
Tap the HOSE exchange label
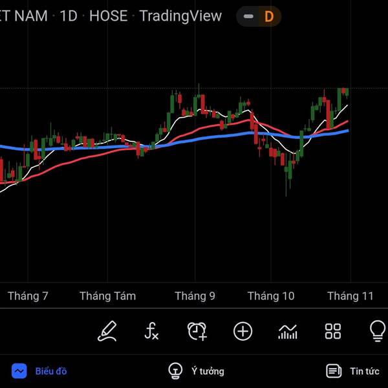109,16
